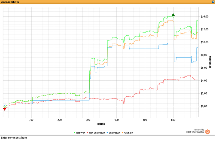
Task: Click the 500 hands axis label
Action: [x=145, y=120]
